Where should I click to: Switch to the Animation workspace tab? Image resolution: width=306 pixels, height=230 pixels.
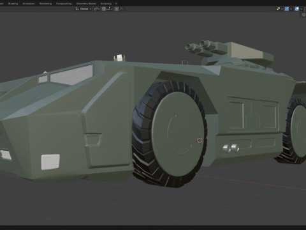pos(29,4)
